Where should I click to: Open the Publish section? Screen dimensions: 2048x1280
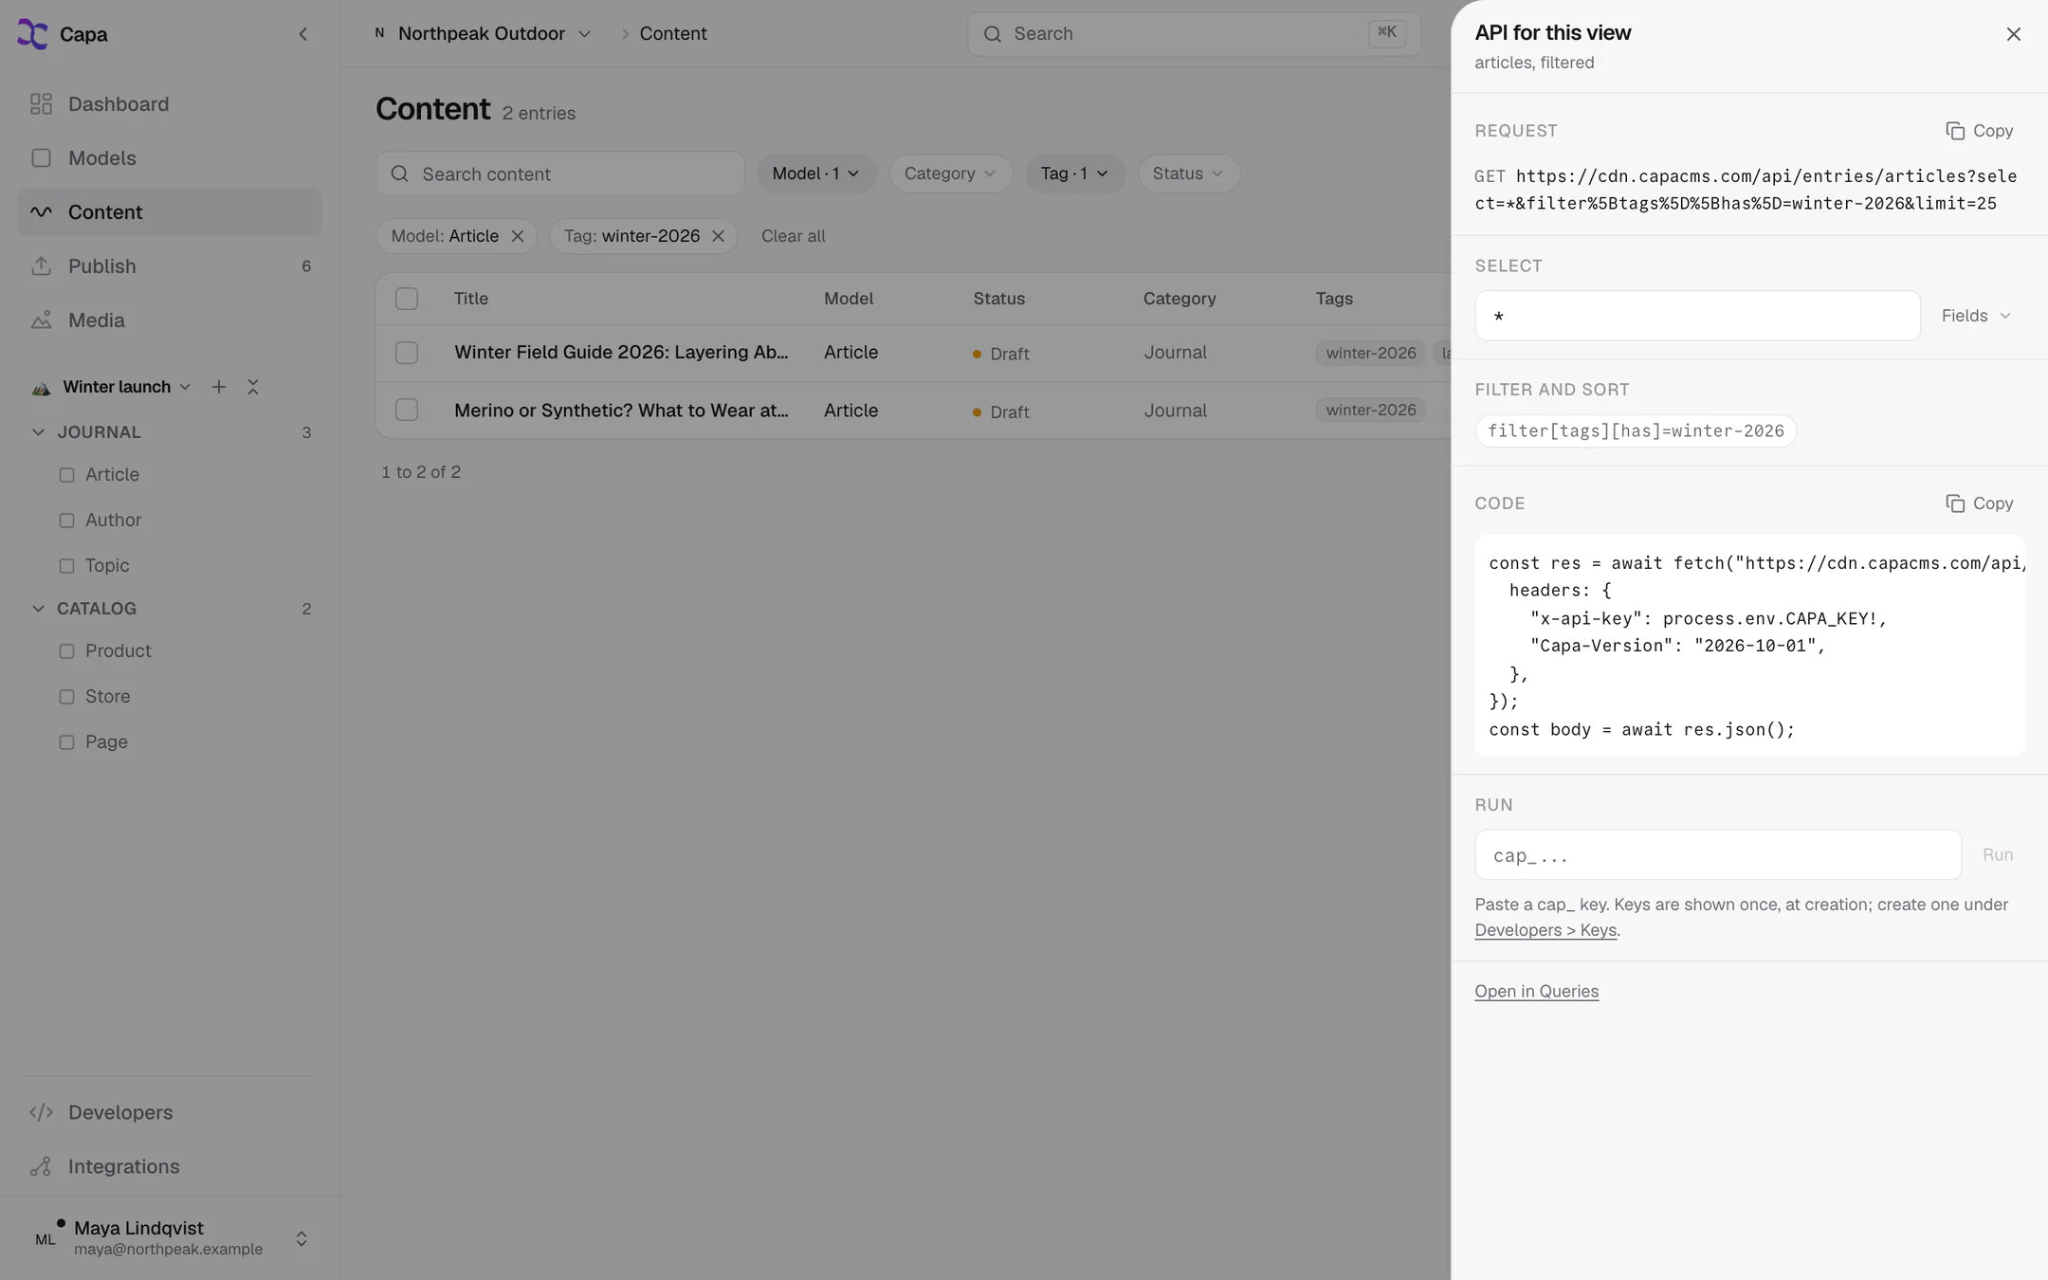tap(170, 266)
